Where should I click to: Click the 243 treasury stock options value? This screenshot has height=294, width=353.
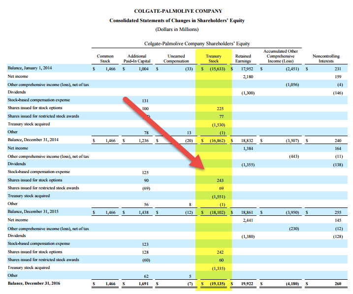pos(220,180)
